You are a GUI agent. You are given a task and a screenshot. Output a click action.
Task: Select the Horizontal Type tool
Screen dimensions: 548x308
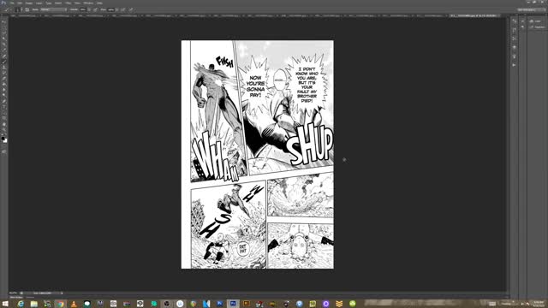tap(4, 107)
